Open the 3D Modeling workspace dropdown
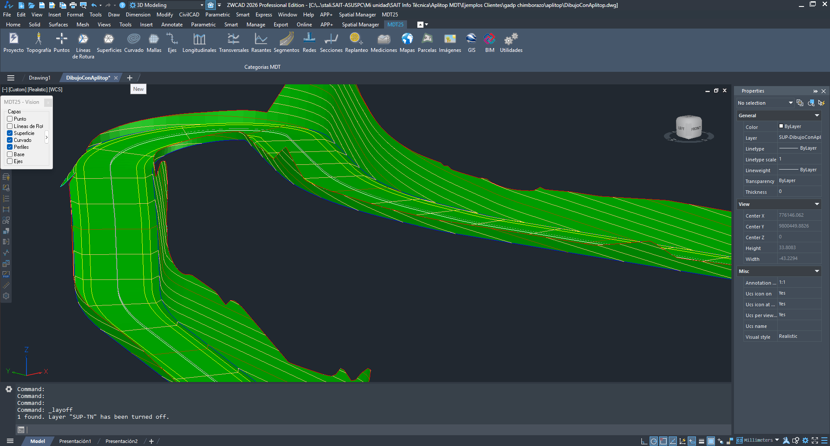This screenshot has width=830, height=446. pos(166,5)
